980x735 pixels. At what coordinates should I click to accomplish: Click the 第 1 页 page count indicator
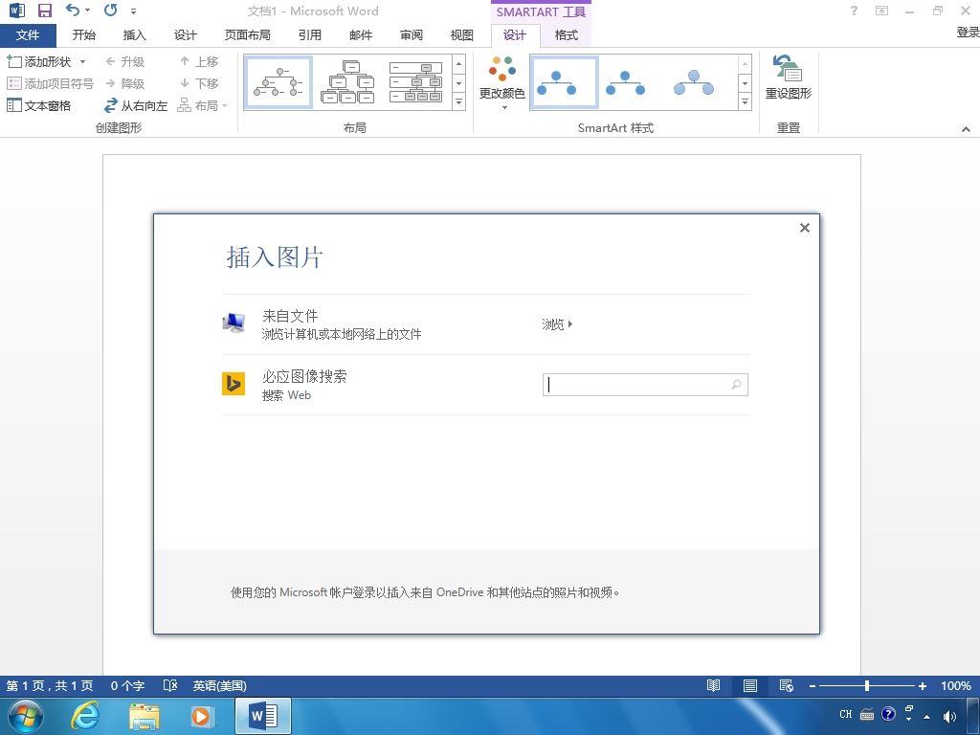click(x=50, y=686)
